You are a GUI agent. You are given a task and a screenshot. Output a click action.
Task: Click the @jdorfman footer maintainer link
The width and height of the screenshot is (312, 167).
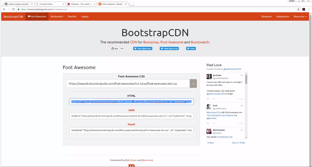pos(131,160)
